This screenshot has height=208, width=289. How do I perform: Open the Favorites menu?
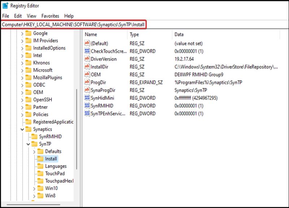click(50, 16)
